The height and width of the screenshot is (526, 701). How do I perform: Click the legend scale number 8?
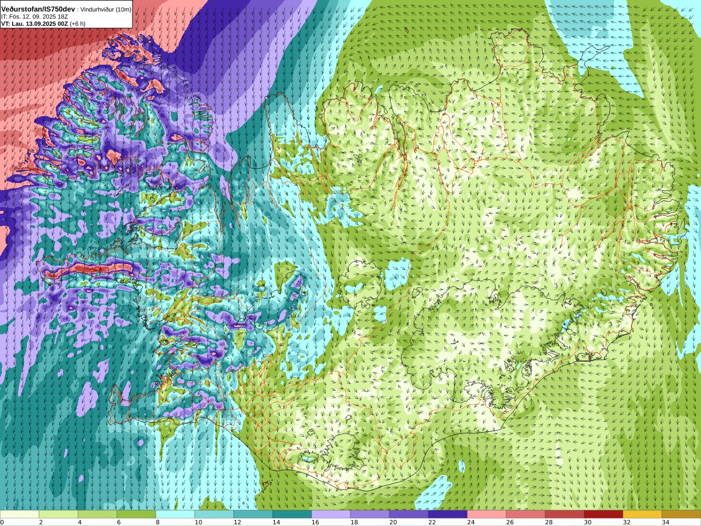click(158, 522)
